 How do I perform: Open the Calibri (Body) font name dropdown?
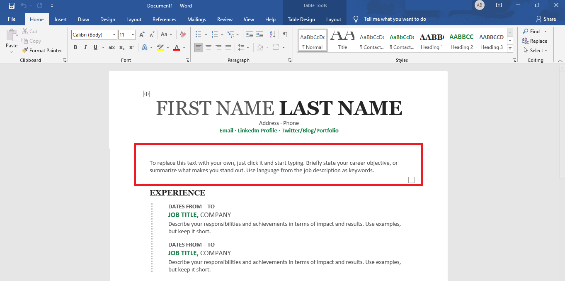pos(114,35)
